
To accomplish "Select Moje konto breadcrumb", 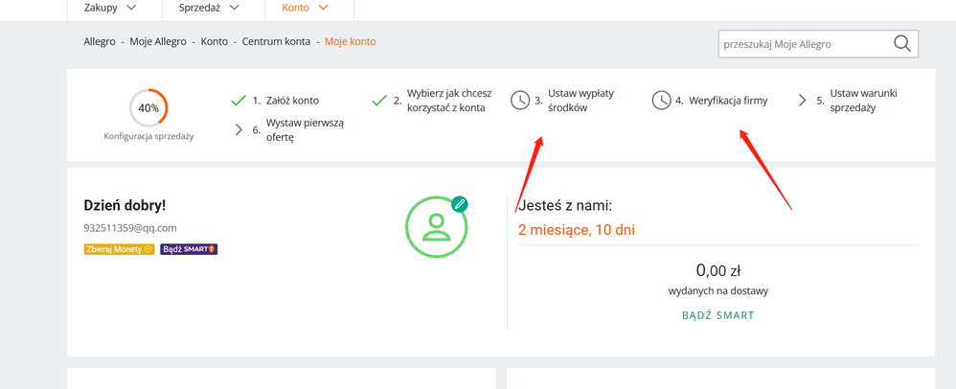I will [350, 42].
